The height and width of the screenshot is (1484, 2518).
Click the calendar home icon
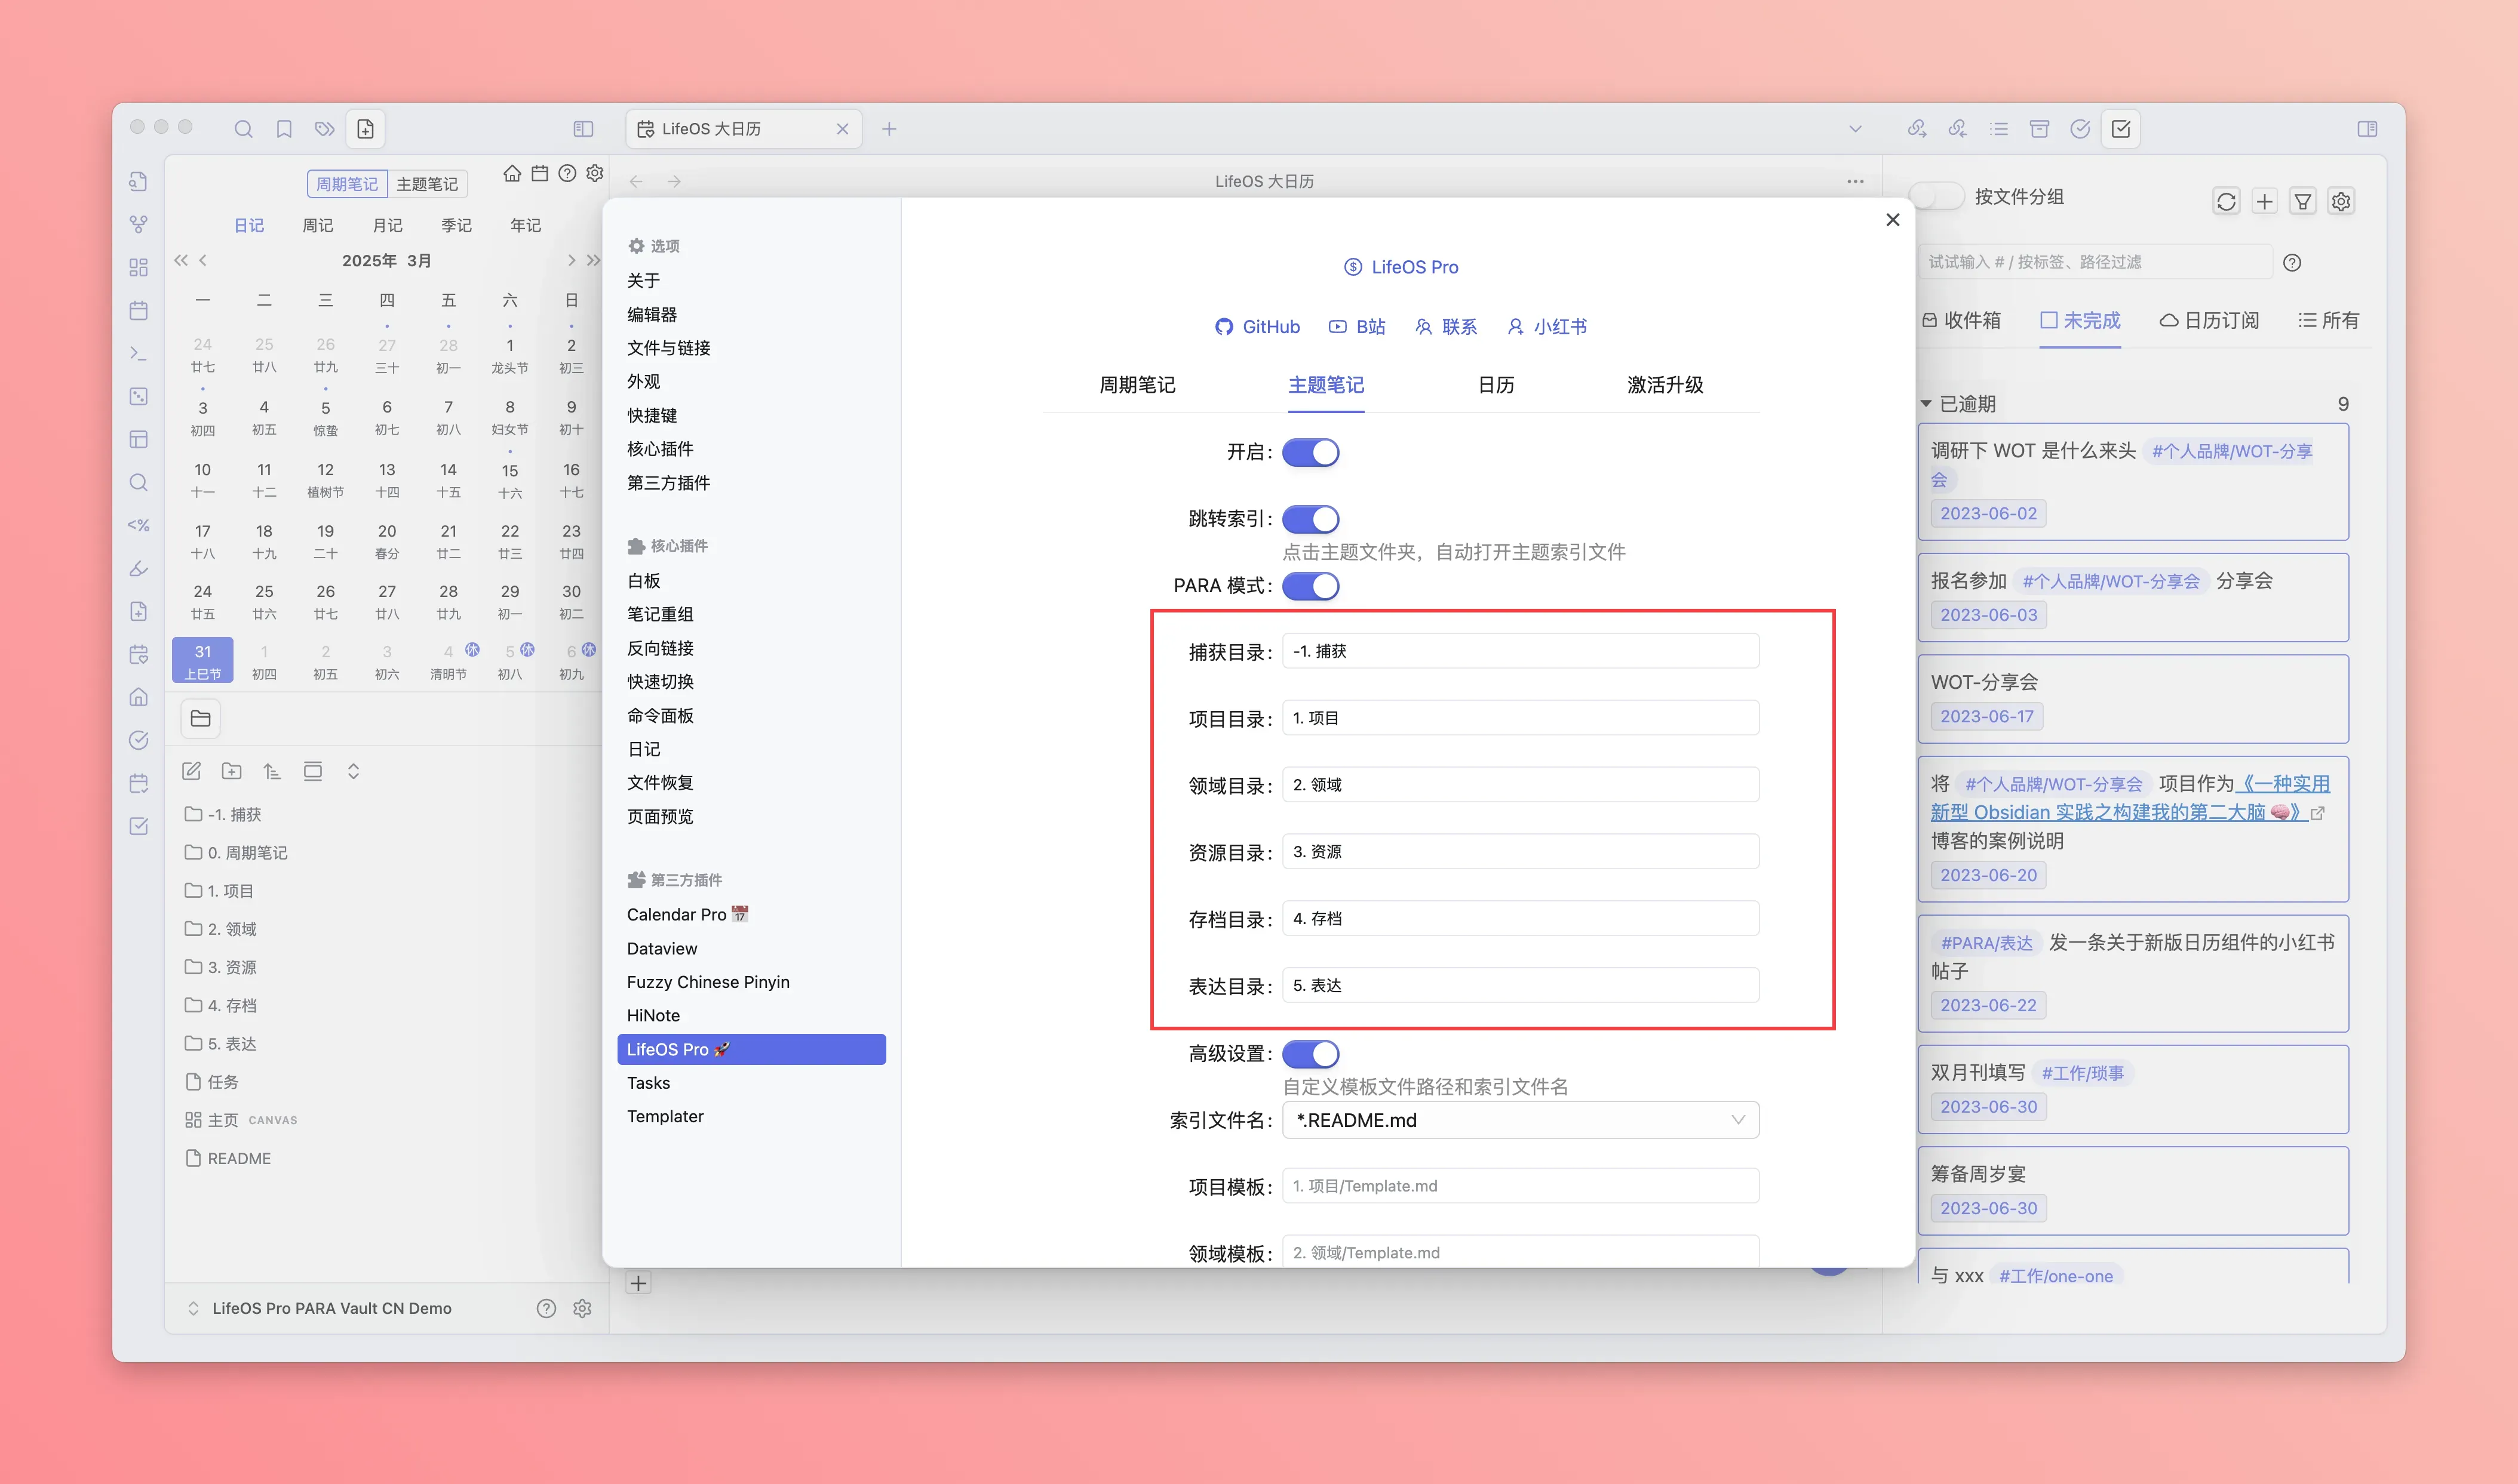click(512, 173)
